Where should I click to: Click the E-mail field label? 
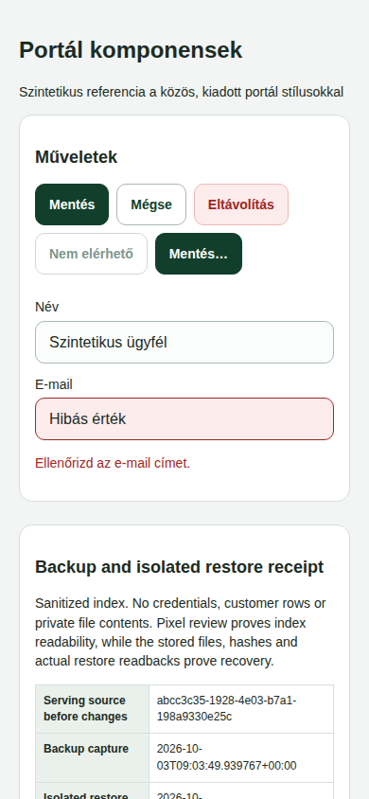(54, 384)
